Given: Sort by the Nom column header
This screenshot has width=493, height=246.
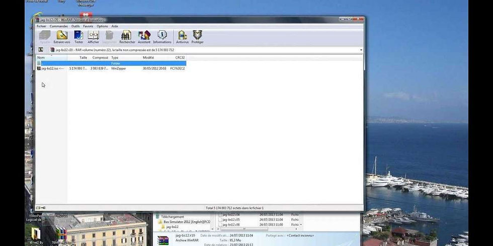Looking at the screenshot, I should pos(51,58).
